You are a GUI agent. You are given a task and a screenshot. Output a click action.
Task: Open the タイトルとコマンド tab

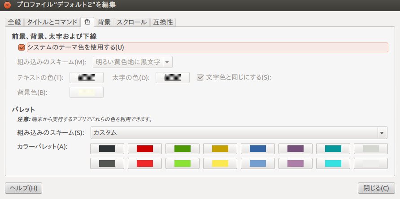[x=52, y=22]
